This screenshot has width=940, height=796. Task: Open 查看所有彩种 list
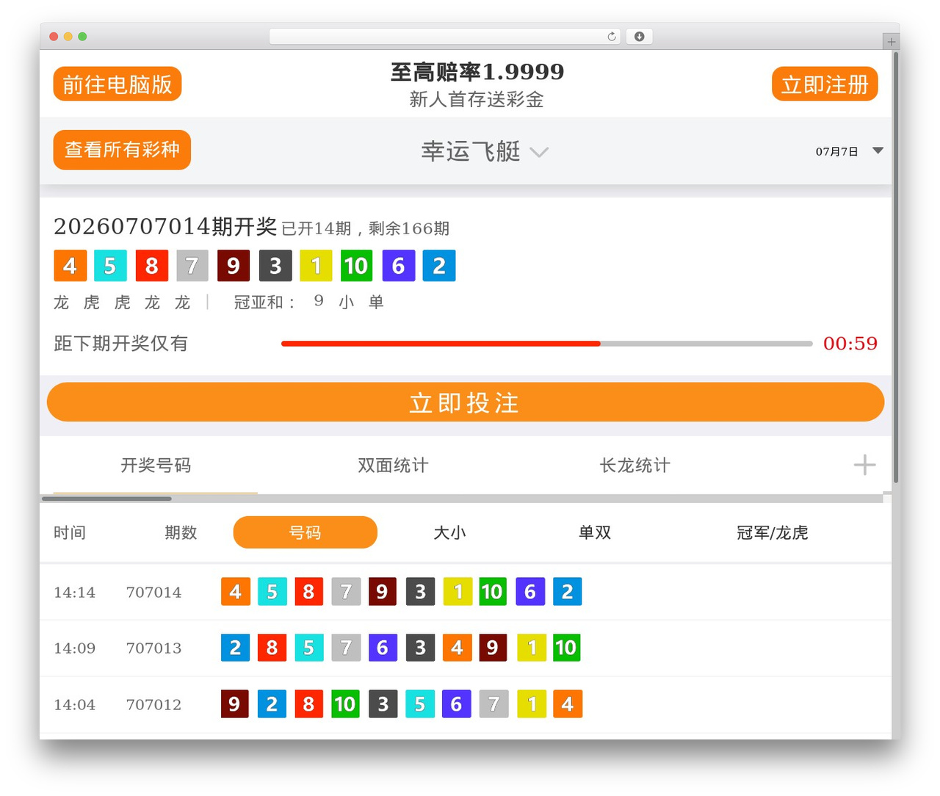[122, 150]
